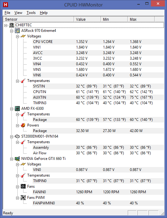Click the CHIEFTEC computer icon
This screenshot has height=218, width=167.
(x=12, y=25)
